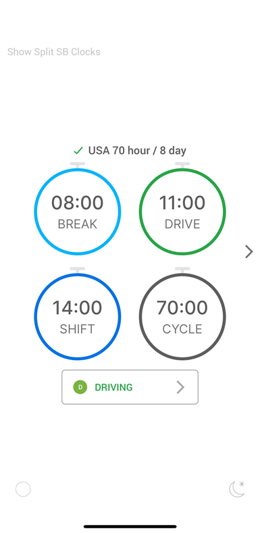Open the DRIVING duty status selector

130,387
